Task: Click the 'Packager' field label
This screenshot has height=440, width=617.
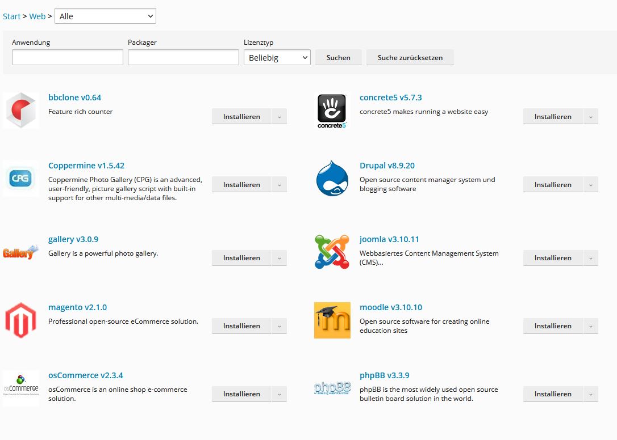Action: pyautogui.click(x=142, y=43)
